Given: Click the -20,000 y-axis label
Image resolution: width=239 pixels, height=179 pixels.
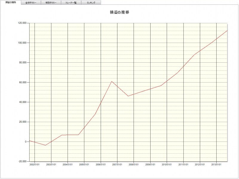Looking at the screenshot, I should tap(23, 161).
